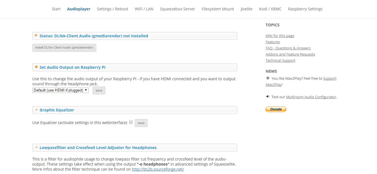Open Addons and Feature Requests link
Screen dimensions: 377x174
tap(290, 54)
